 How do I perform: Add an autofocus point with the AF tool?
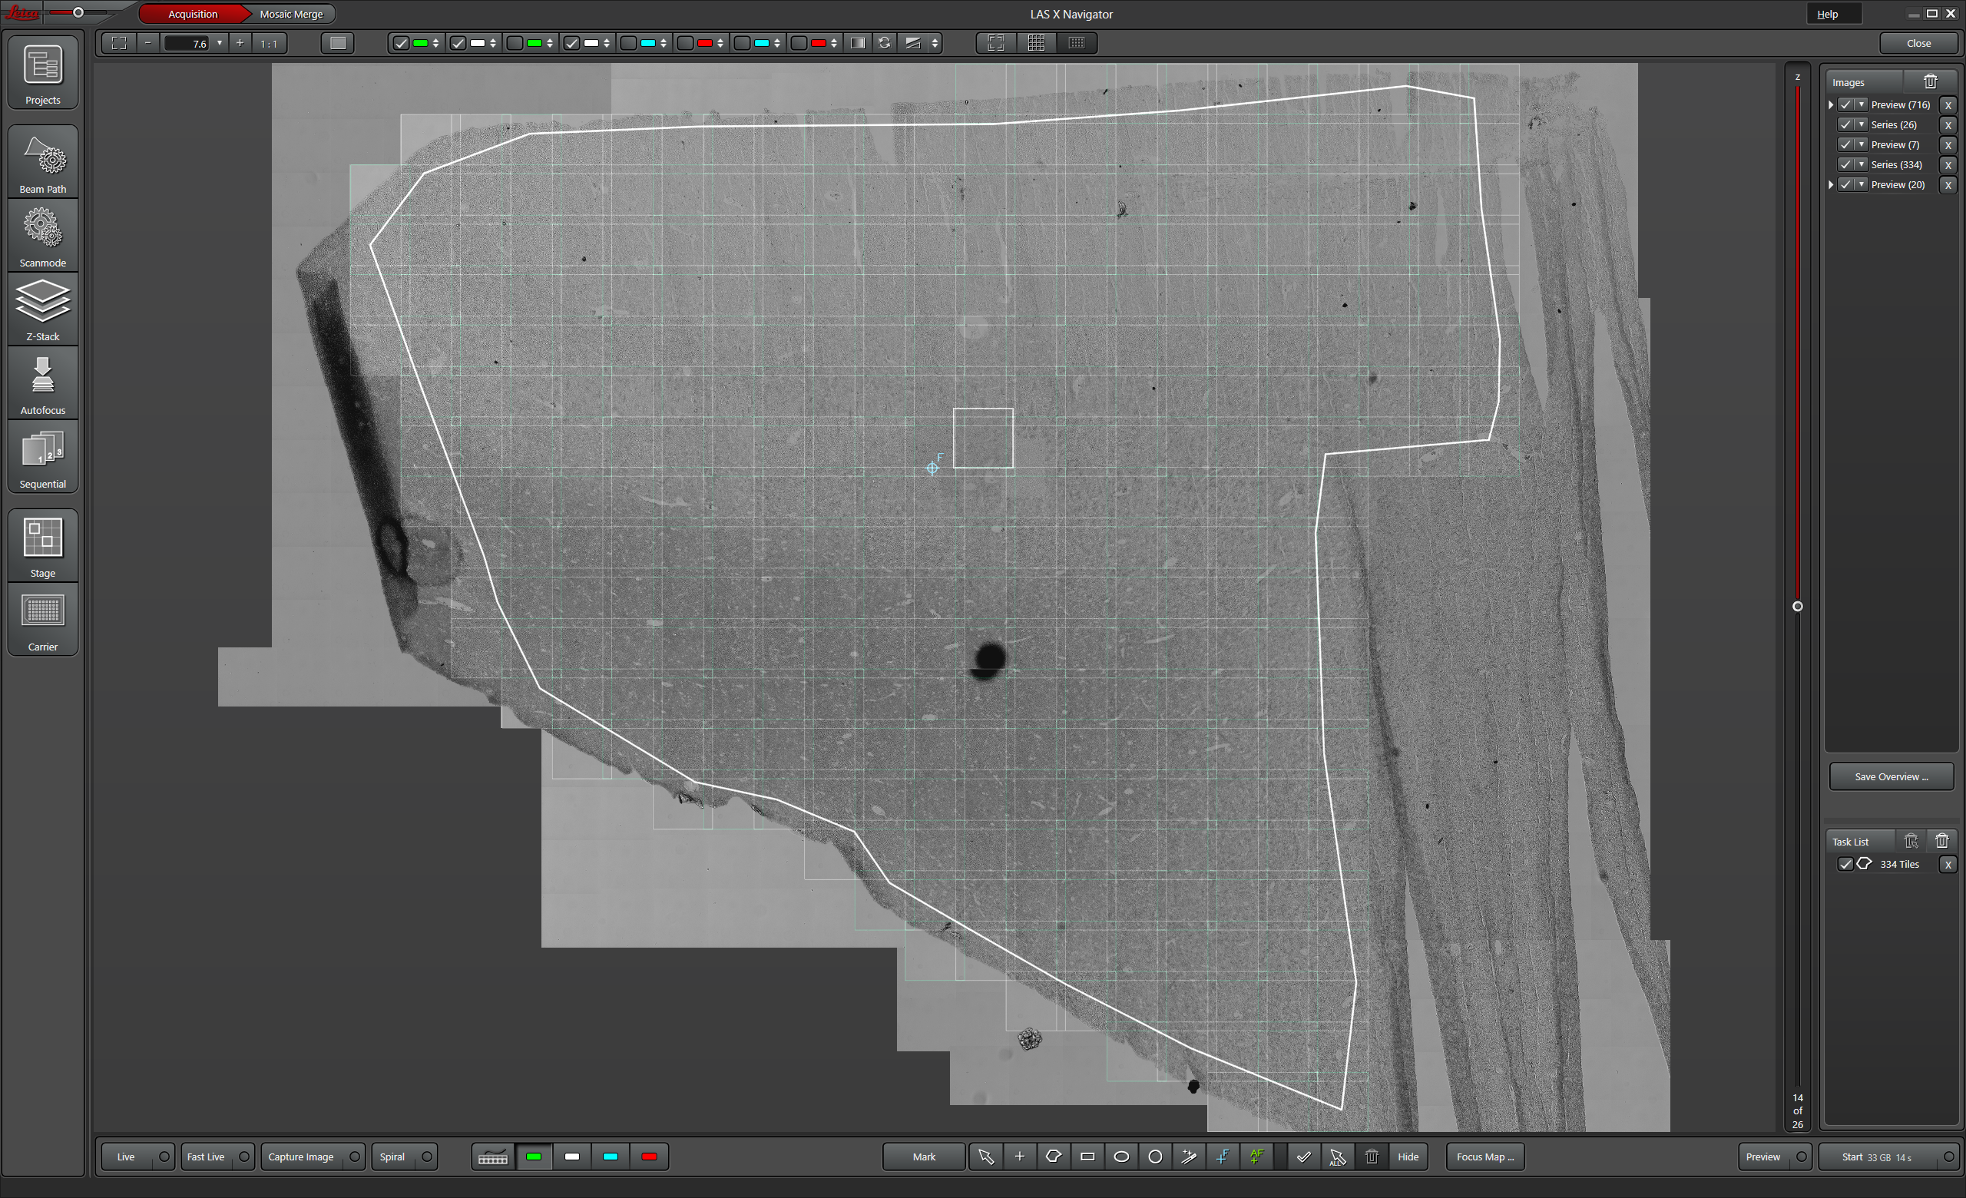[x=1256, y=1157]
